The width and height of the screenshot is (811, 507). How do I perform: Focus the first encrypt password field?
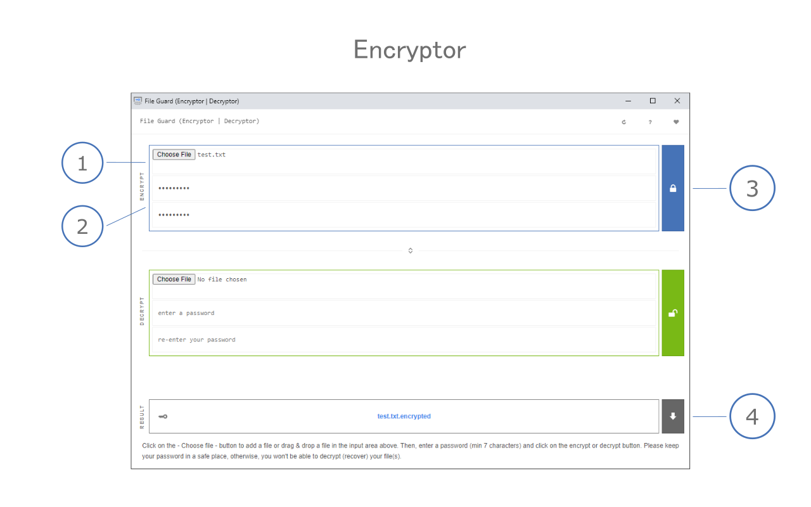(x=404, y=188)
